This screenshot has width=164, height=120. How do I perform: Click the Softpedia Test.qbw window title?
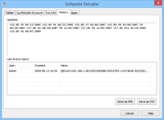(x=82, y=4)
